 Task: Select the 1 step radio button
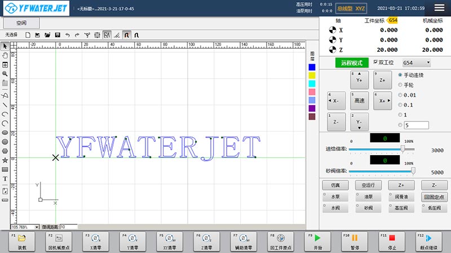400,115
